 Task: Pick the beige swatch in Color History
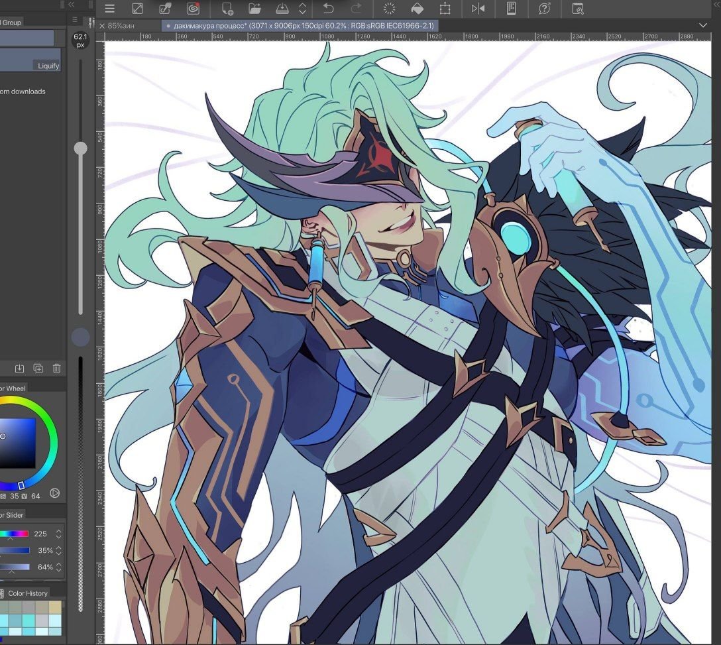pos(54,607)
